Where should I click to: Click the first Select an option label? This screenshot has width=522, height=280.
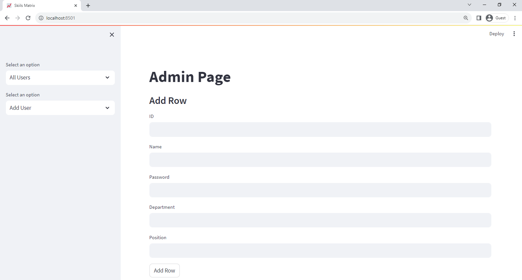23,65
